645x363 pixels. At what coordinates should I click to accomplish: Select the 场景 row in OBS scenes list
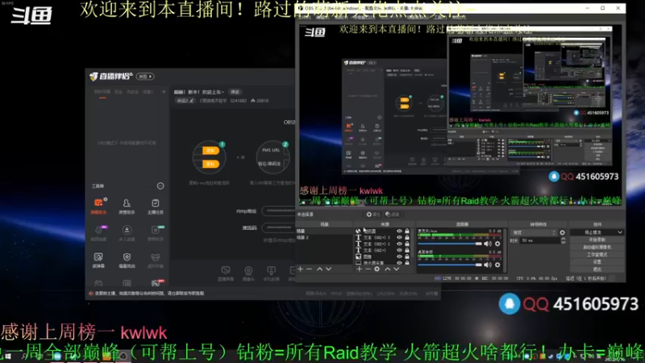[324, 232]
